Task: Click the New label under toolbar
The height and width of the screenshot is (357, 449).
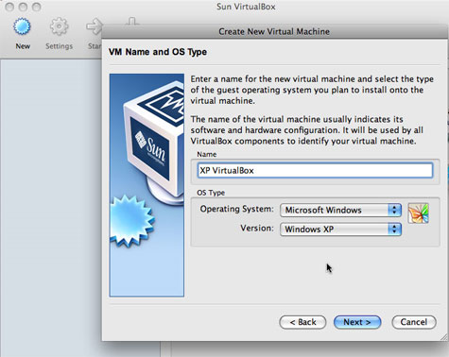Action: click(23, 46)
